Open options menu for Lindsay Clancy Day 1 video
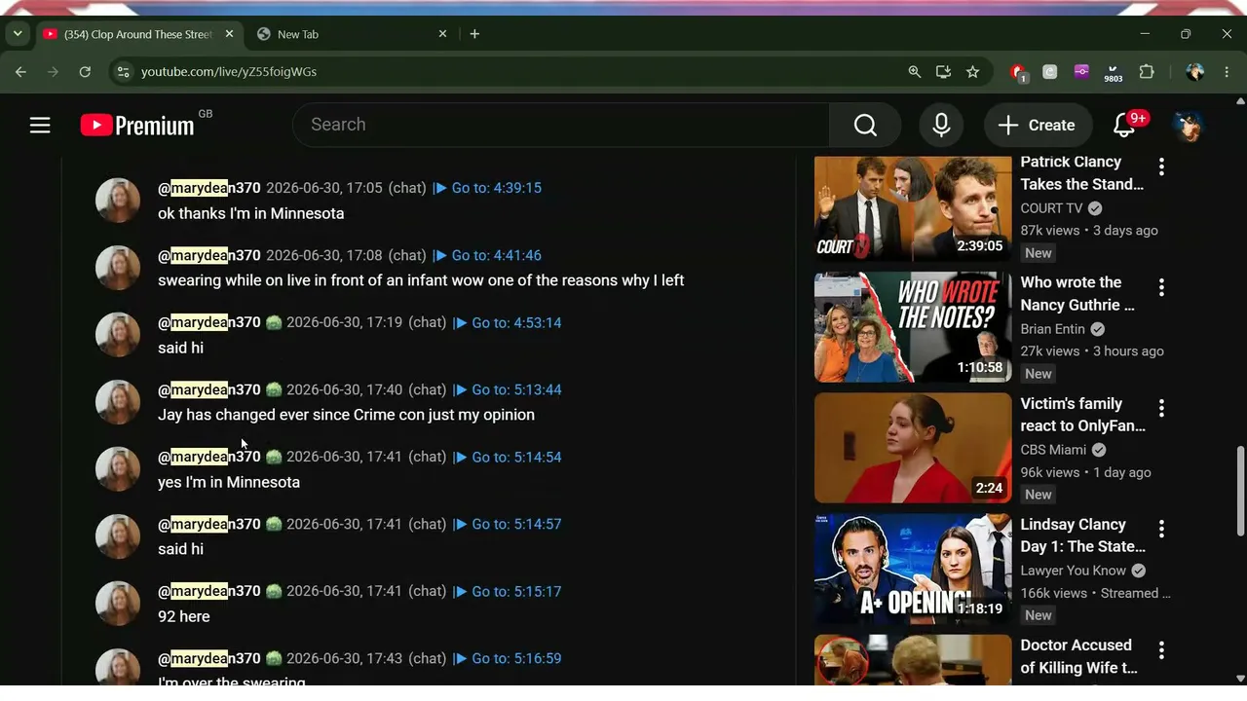Screen dimensions: 1247x701 point(1161,529)
